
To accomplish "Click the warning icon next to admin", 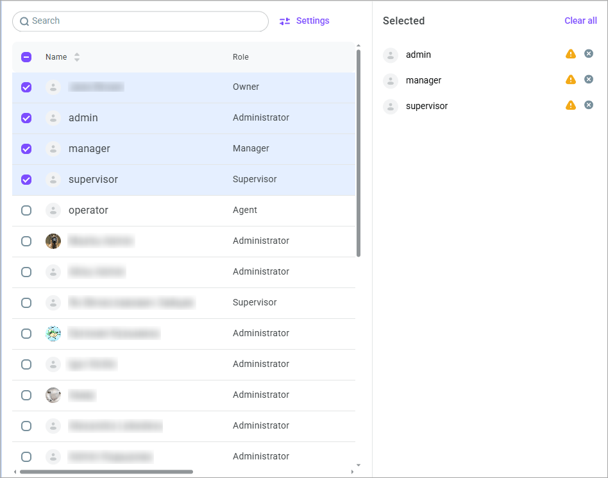I will (570, 54).
